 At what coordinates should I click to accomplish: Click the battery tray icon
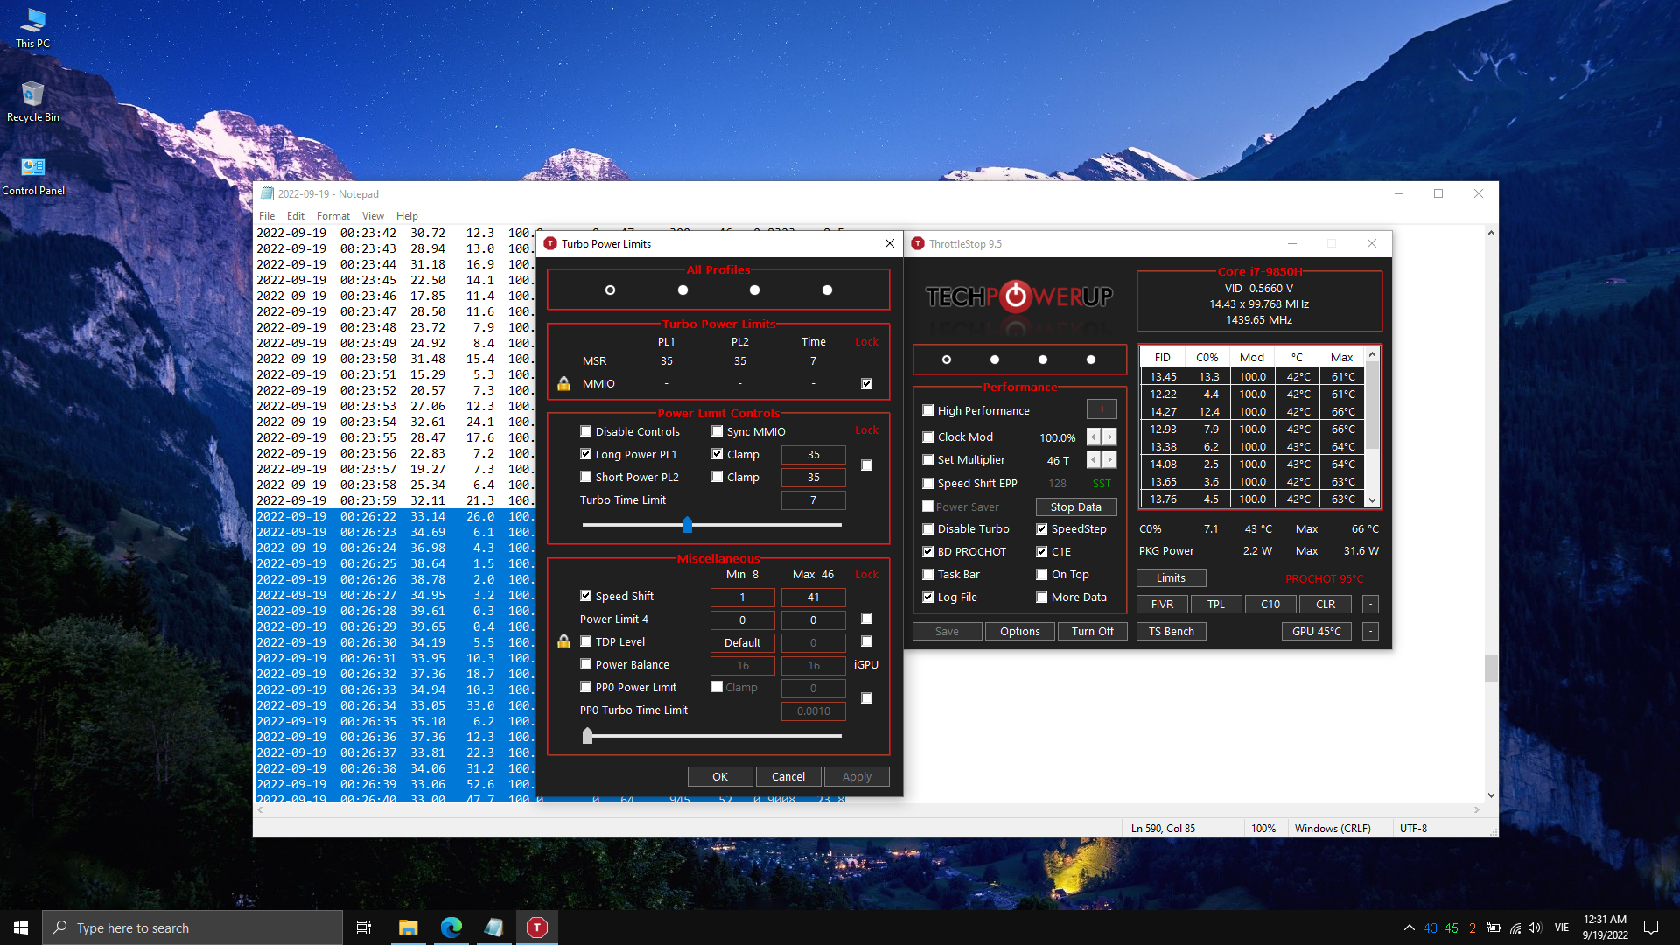click(x=1494, y=927)
